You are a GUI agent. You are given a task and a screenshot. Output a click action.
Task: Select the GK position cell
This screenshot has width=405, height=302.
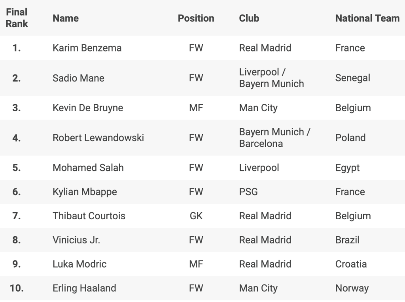[x=196, y=216]
